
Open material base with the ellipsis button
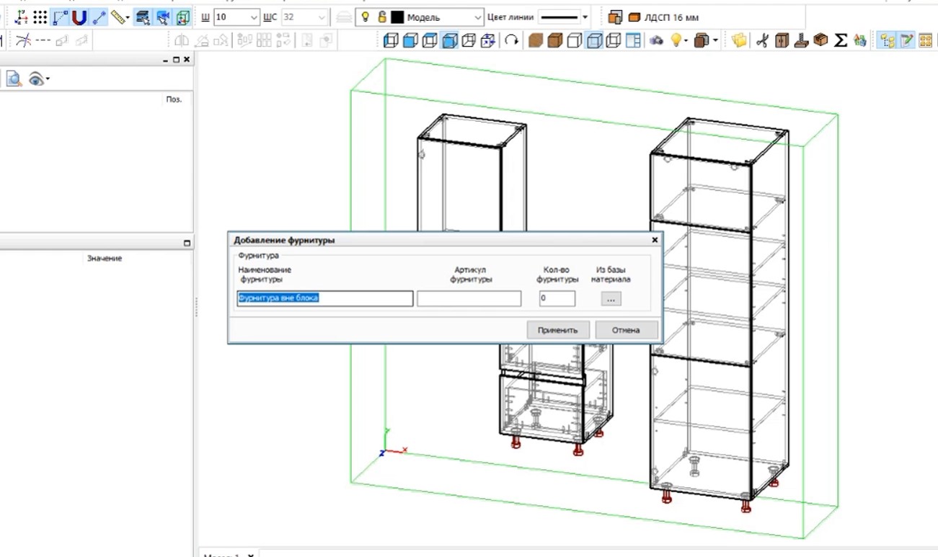[x=611, y=298]
